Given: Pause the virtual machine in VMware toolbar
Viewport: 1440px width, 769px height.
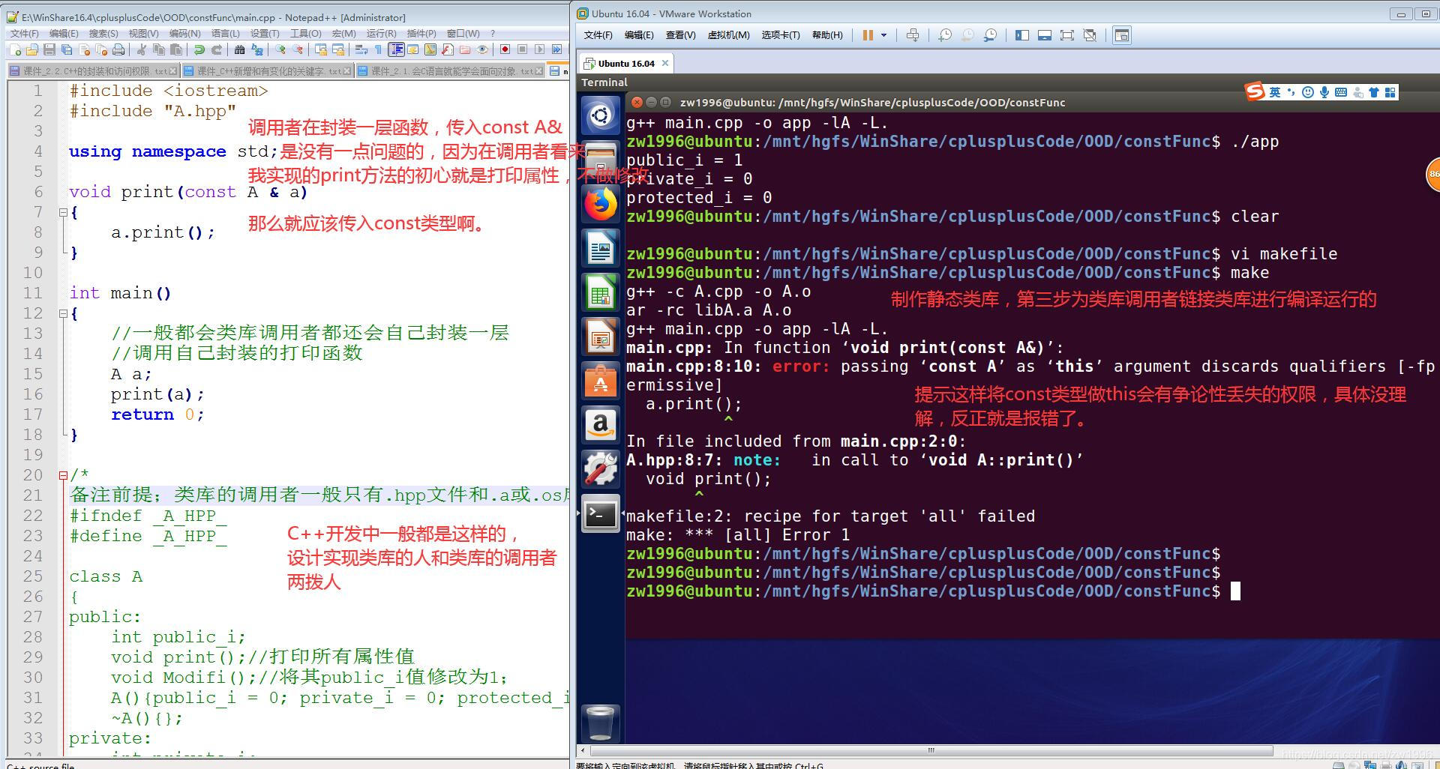Looking at the screenshot, I should pyautogui.click(x=868, y=35).
